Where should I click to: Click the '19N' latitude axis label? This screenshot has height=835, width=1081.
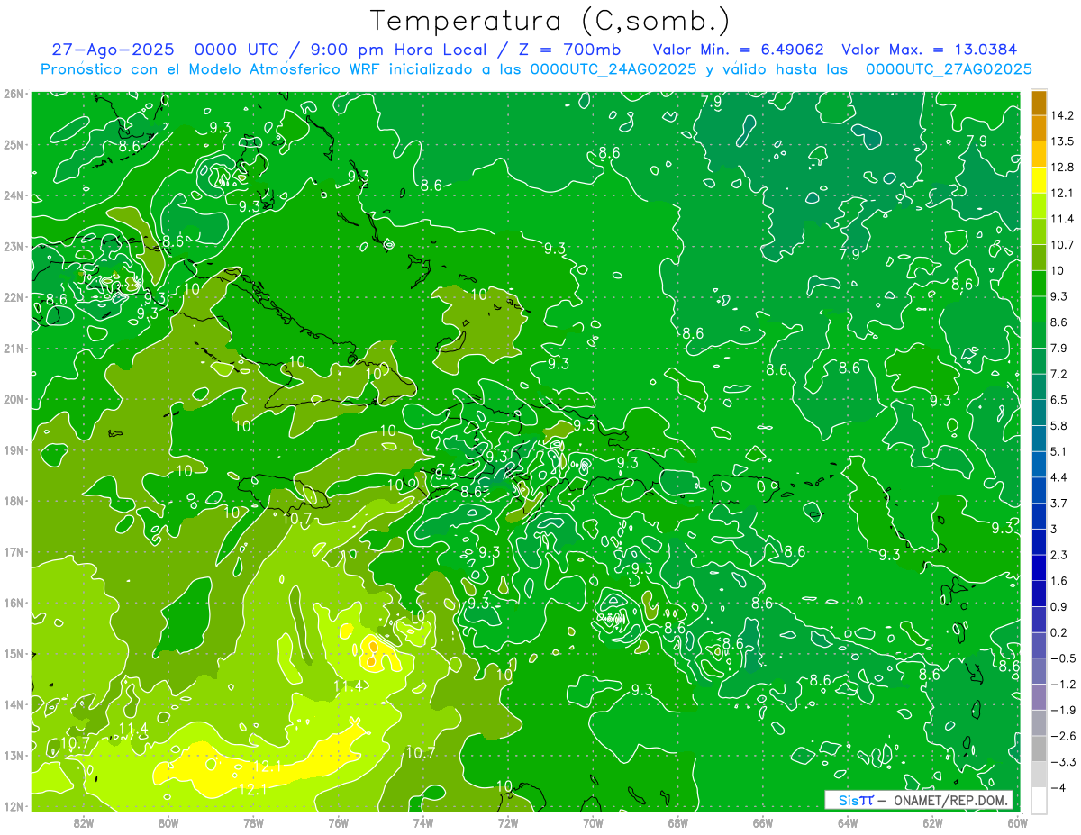(14, 449)
